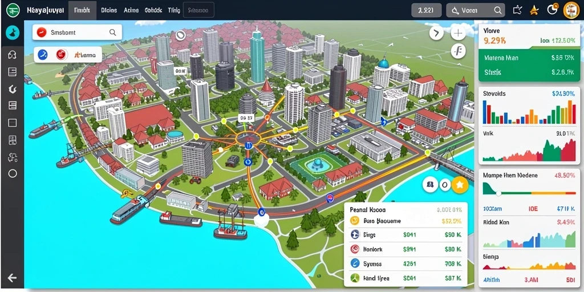Click the gold star icon in top bar
The image size is (584, 292).
click(x=534, y=10)
